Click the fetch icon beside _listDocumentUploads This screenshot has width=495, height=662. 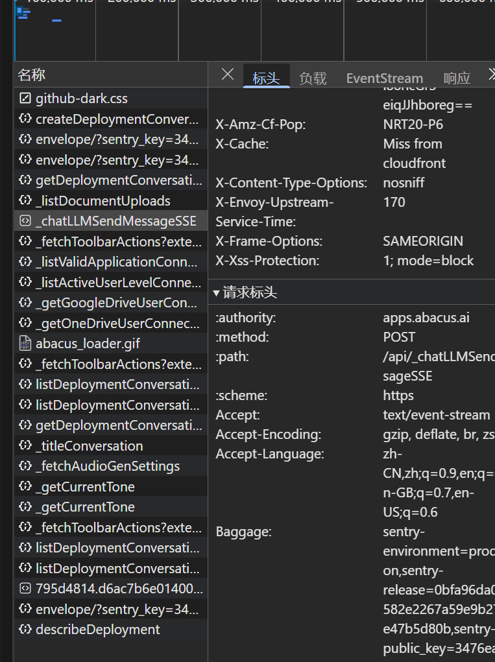pos(25,201)
